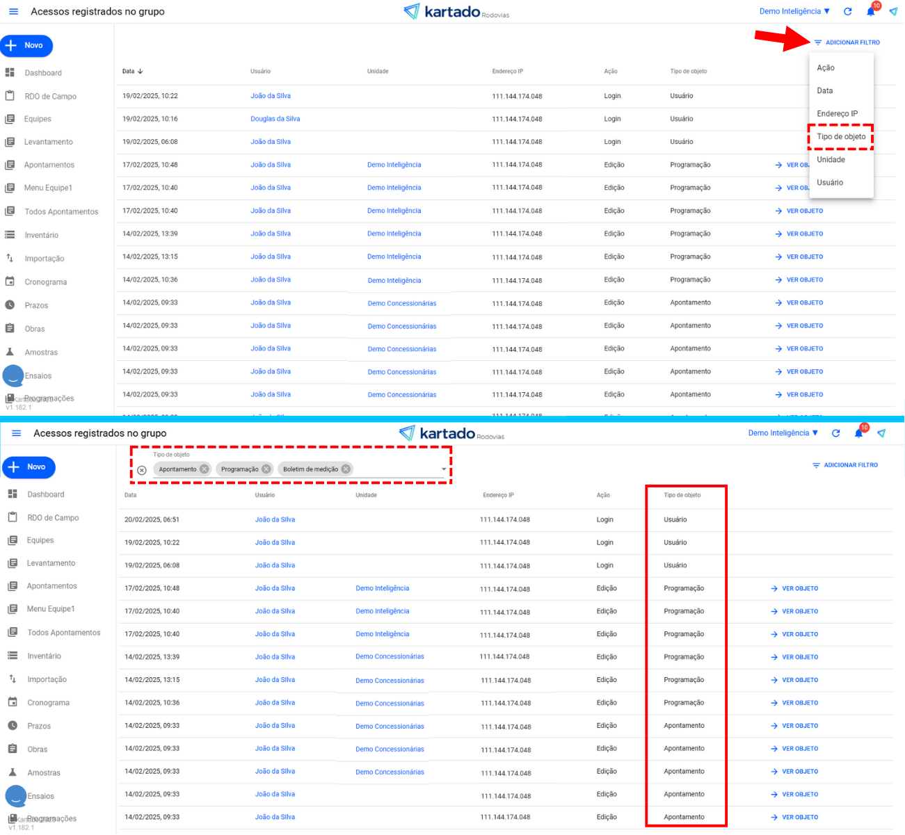
Task: Click Cronograma calendar icon in lower sidebar
Action: point(13,702)
